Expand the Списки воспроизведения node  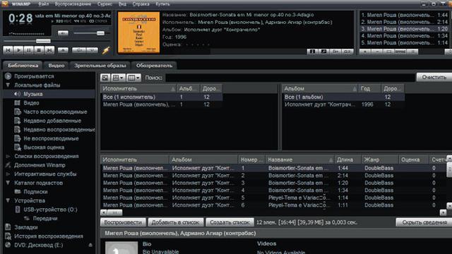coord(8,156)
